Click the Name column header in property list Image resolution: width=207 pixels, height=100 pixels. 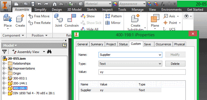[89, 84]
